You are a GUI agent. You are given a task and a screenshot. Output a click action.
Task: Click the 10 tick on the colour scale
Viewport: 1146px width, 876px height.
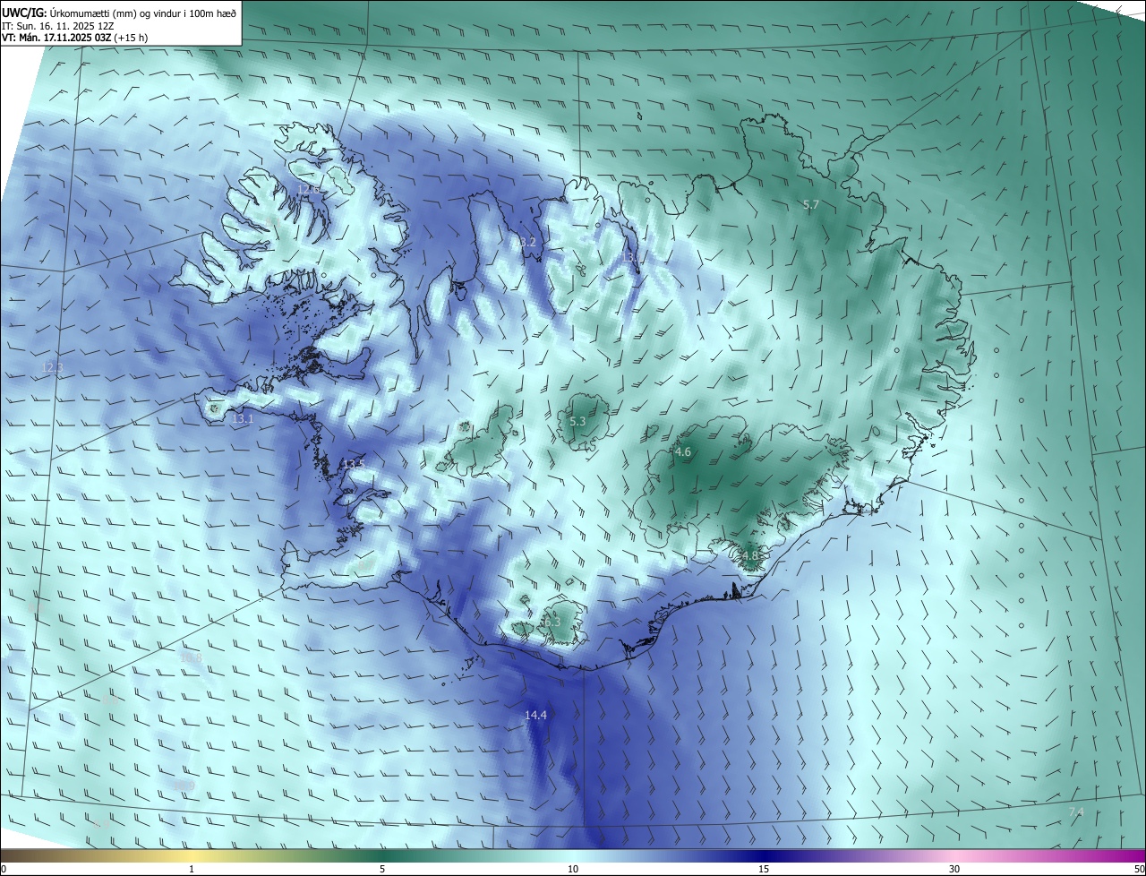[x=573, y=869]
